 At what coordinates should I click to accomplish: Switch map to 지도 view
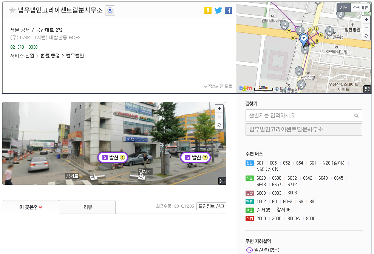pos(344,8)
